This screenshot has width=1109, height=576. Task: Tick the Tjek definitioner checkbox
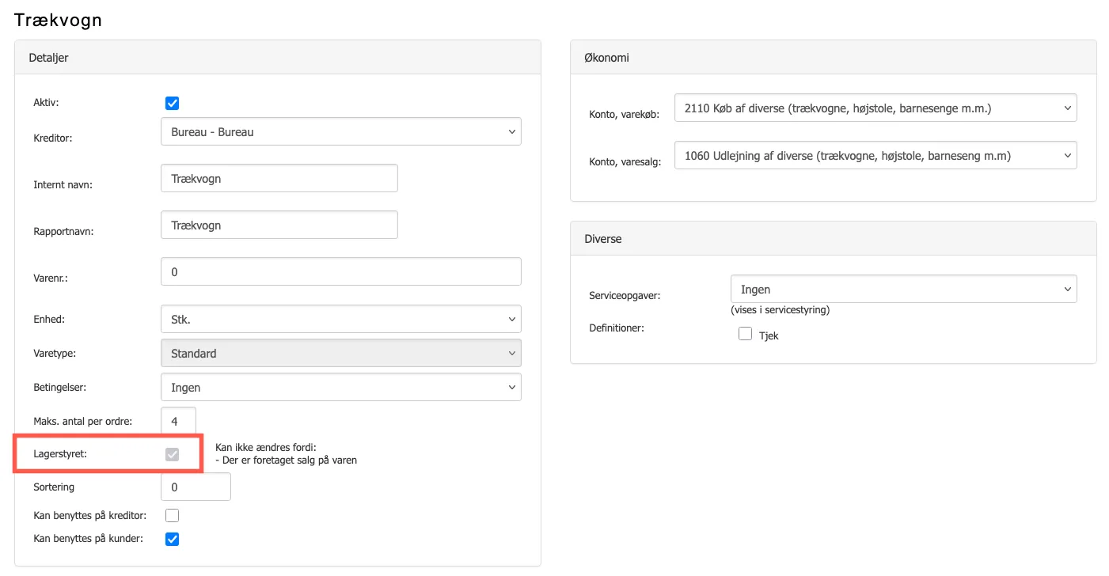tap(745, 335)
